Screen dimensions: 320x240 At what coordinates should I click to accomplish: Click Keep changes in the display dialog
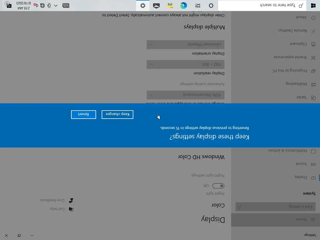pos(117,114)
